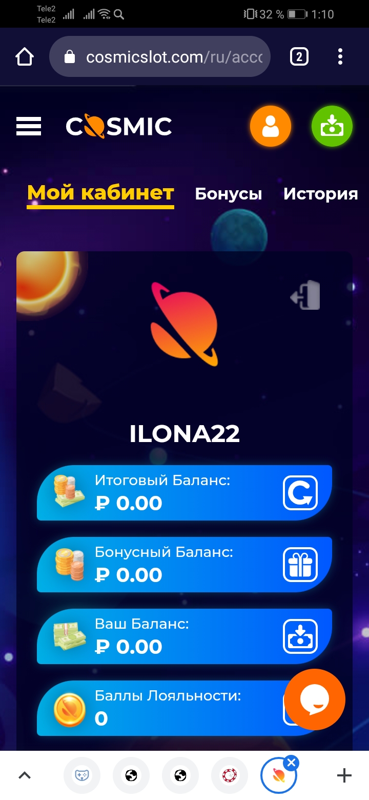This screenshot has height=800, width=369.
Task: Switch to the История tab
Action: [x=321, y=194]
